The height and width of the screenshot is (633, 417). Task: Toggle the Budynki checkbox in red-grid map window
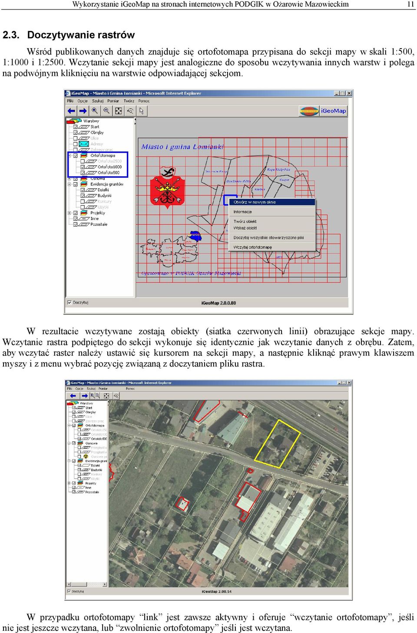pyautogui.click(x=83, y=196)
